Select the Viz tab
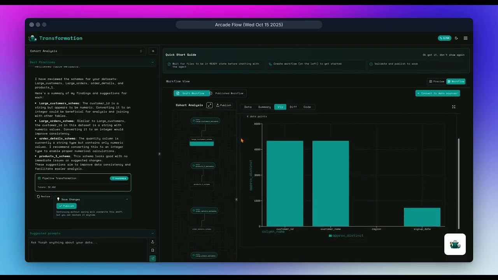The width and height of the screenshot is (498, 280). click(280, 107)
